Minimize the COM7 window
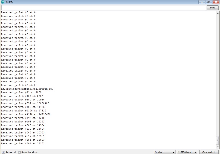 [202, 2]
